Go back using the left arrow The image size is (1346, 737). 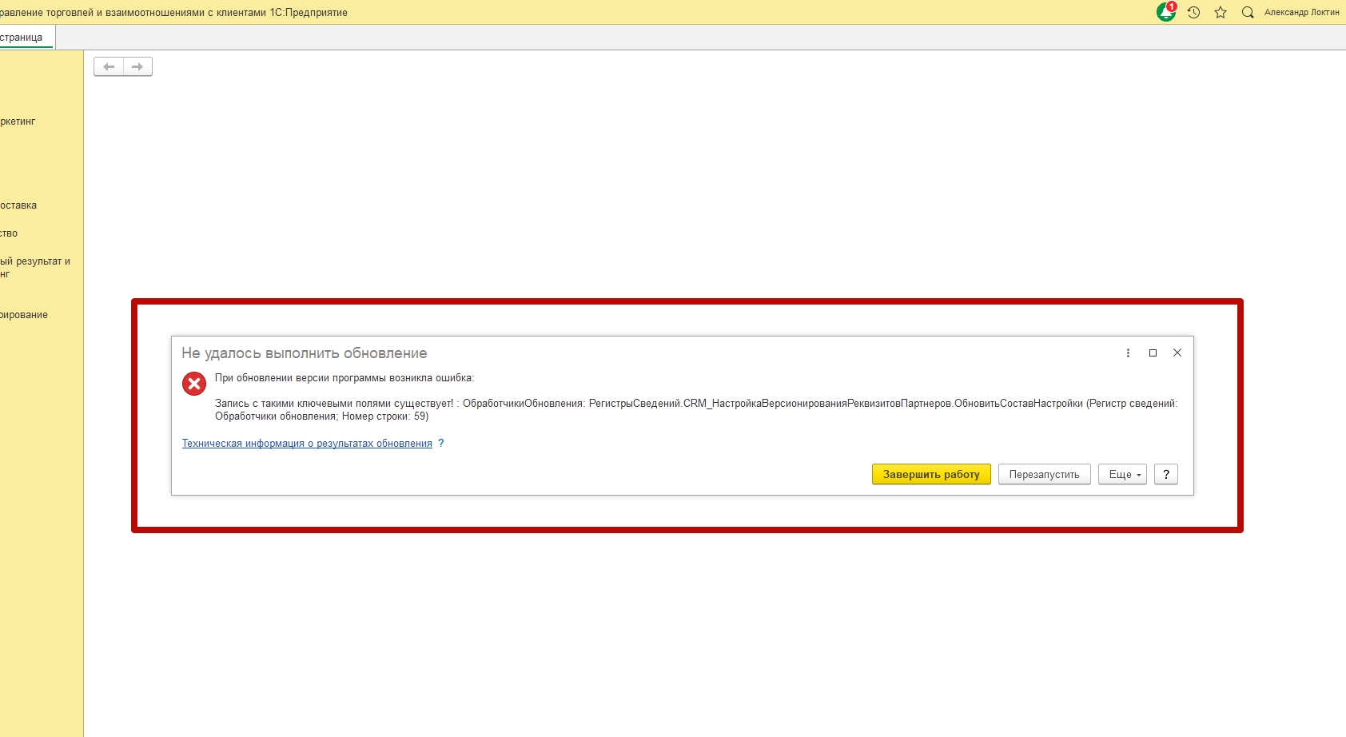click(109, 66)
